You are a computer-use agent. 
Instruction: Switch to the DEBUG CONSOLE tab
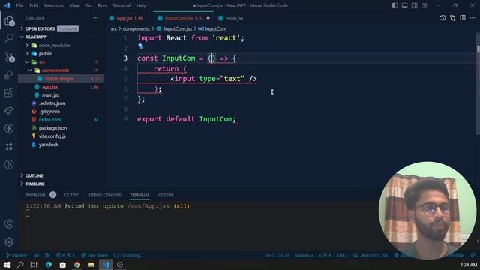pos(105,195)
